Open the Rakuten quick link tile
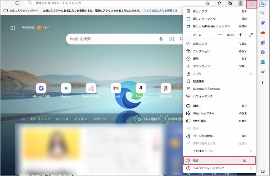The width and height of the screenshot is (270, 176). click(x=166, y=90)
